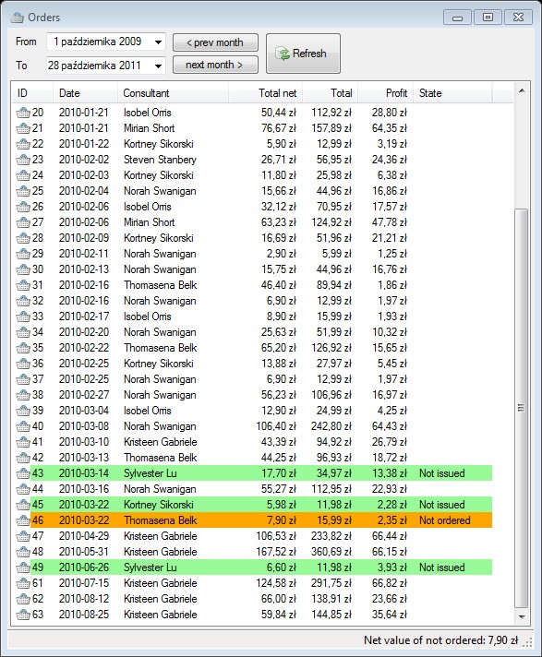Click the scroll up arrow
The height and width of the screenshot is (657, 542).
tap(522, 90)
